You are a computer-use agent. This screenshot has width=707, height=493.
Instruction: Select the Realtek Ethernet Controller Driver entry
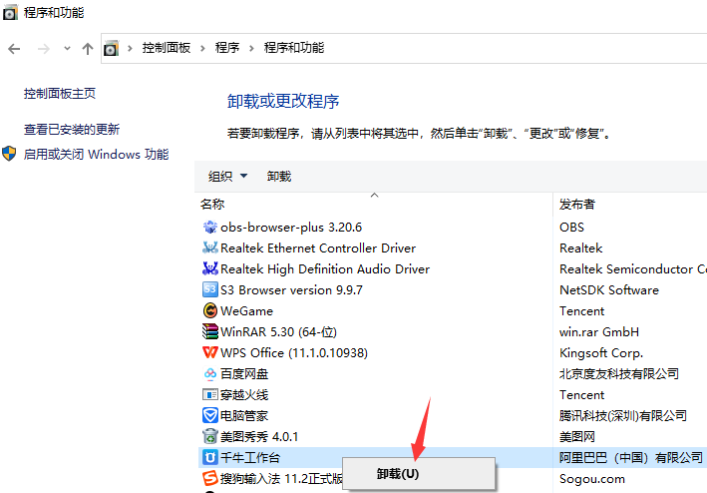point(318,248)
